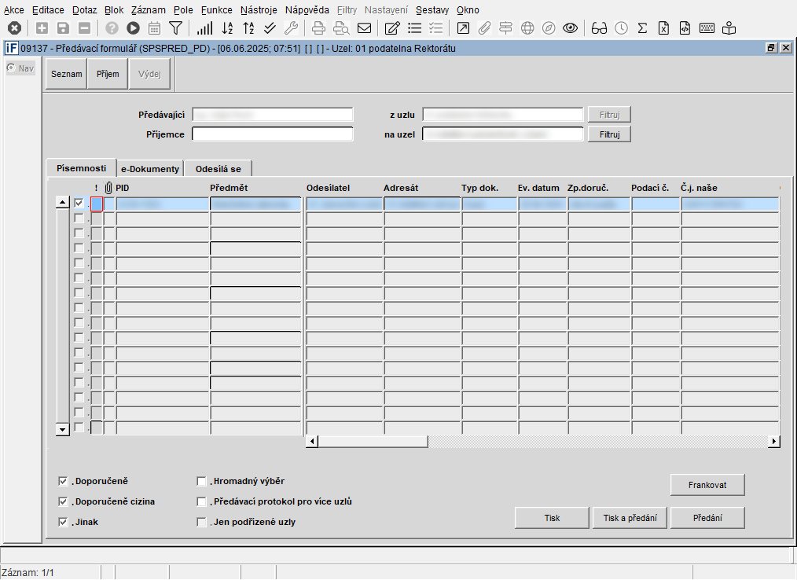Select the Písemnosti tab
This screenshot has height=580, width=797.
click(81, 167)
